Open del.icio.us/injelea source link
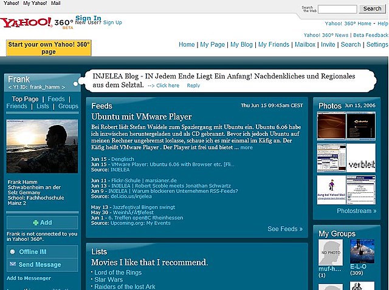Screen dimensions: 389x290 [x=131, y=197]
